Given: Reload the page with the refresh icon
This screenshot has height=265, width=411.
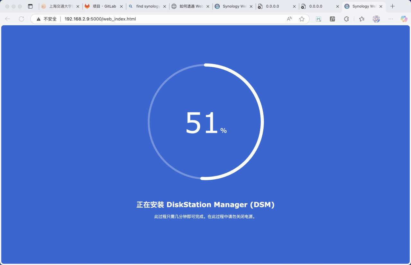Looking at the screenshot, I should coord(22,19).
